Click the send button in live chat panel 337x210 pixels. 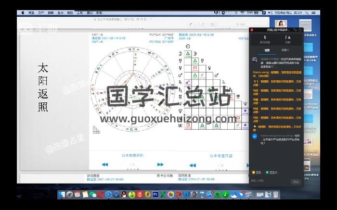pyautogui.click(x=296, y=182)
